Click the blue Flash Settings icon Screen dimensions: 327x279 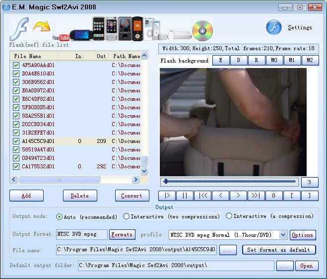(x=273, y=27)
